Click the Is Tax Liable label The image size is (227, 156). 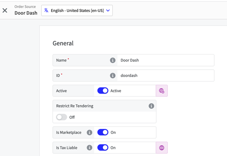67,147
